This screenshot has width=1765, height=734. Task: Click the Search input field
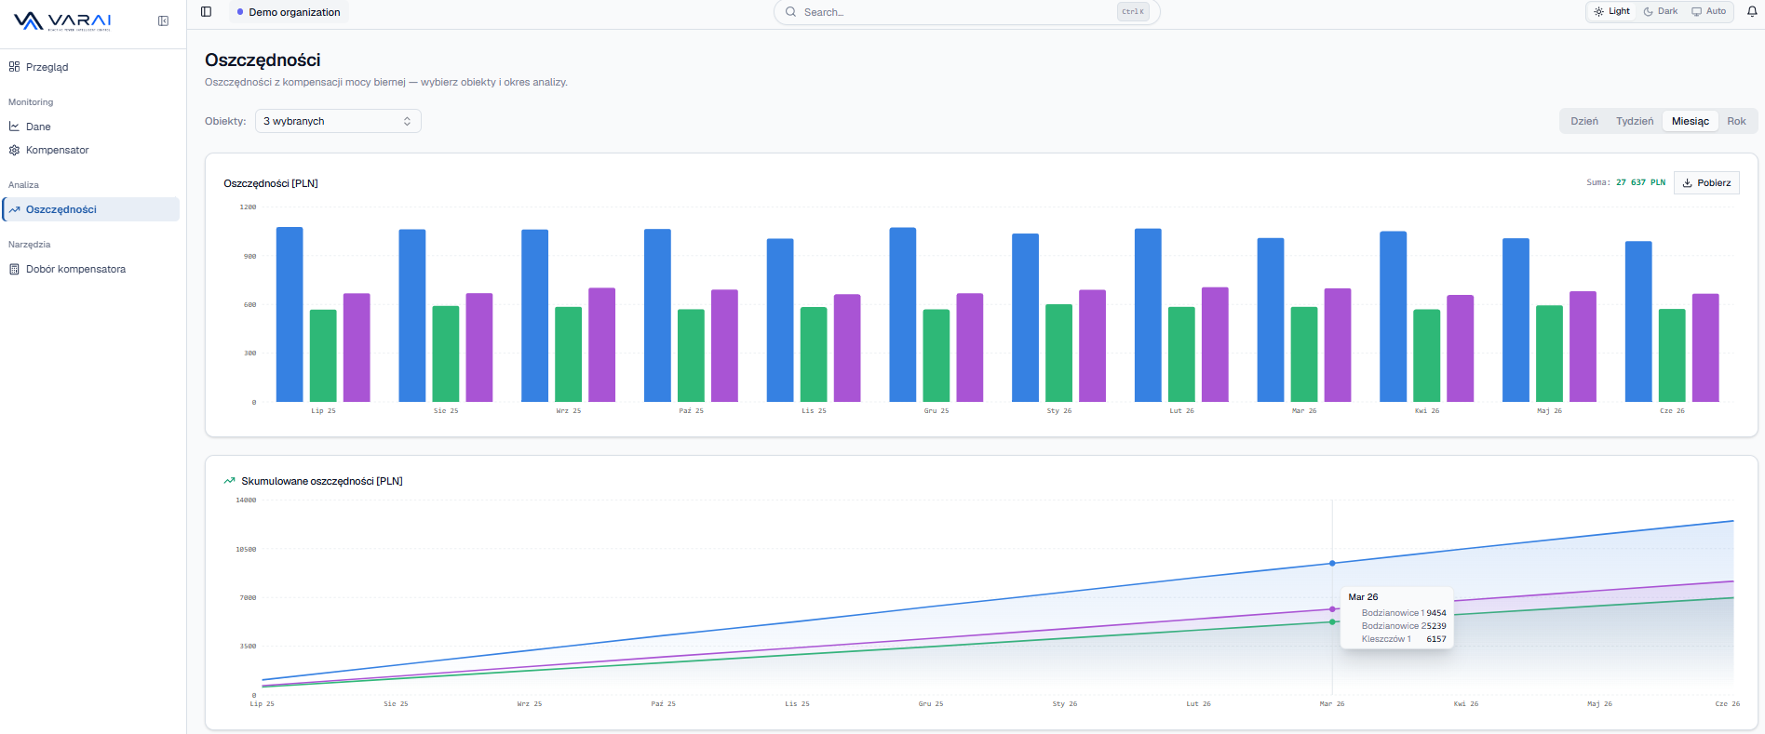(x=966, y=12)
